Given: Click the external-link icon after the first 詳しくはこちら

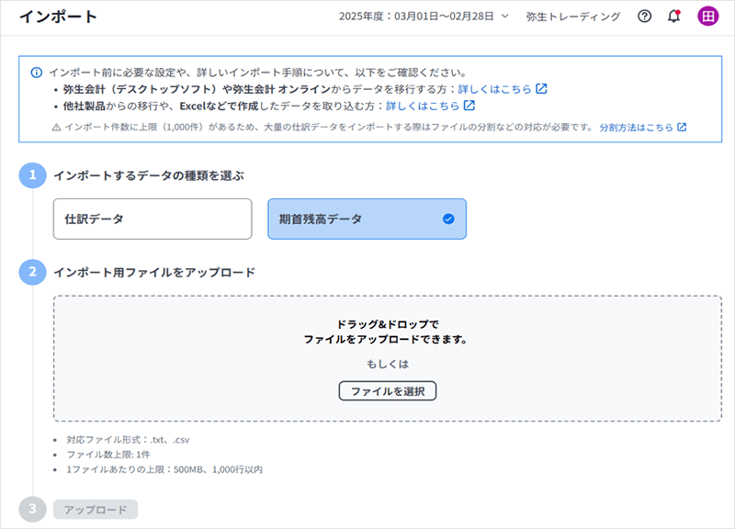Looking at the screenshot, I should pyautogui.click(x=541, y=88).
